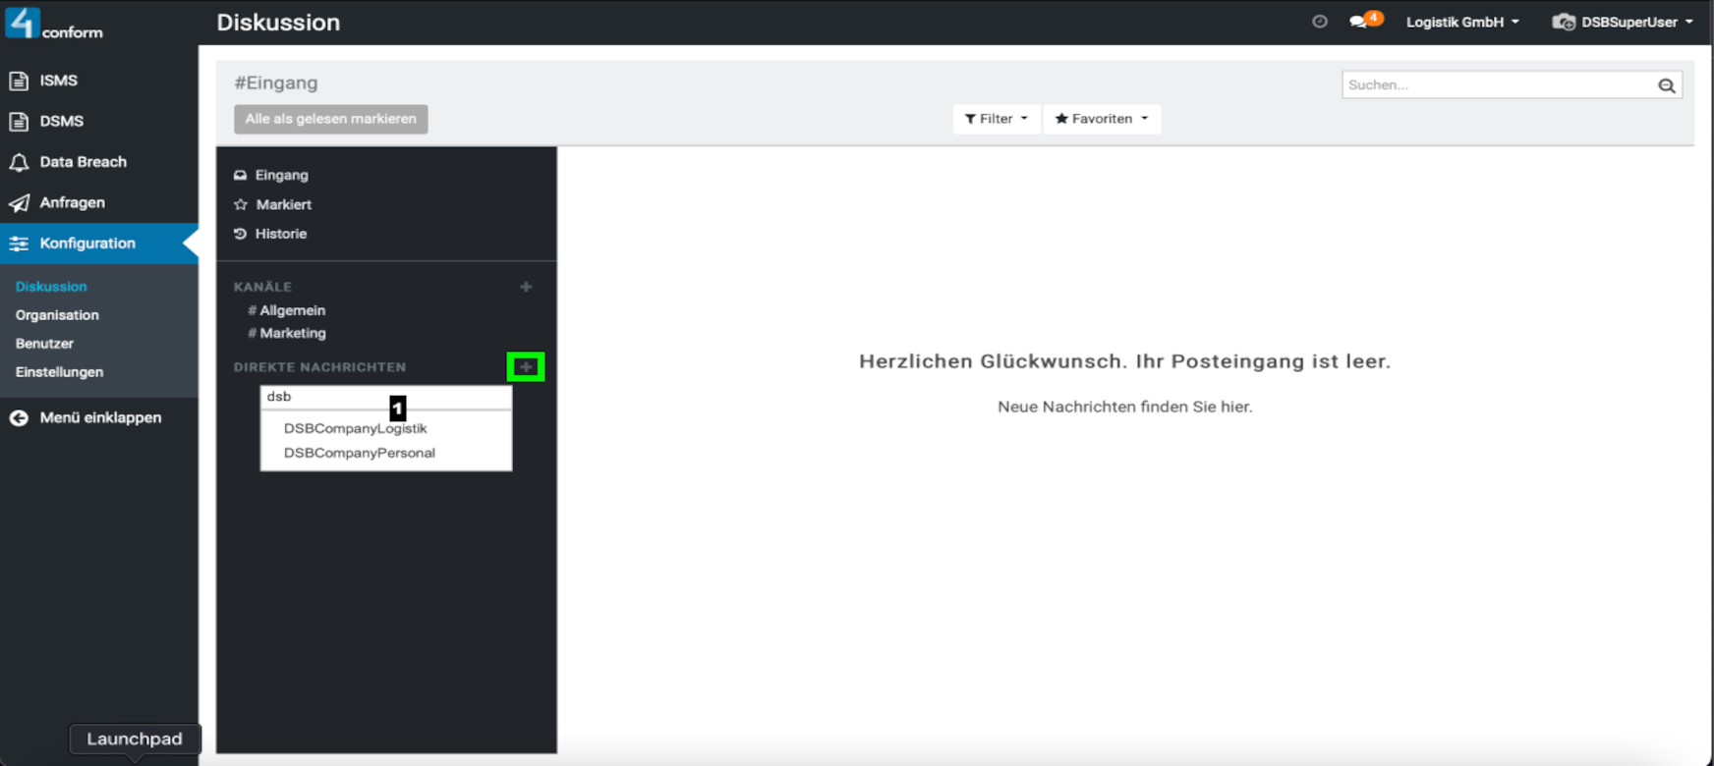This screenshot has width=1714, height=766.
Task: Click the Suchen search field
Action: coord(1497,85)
